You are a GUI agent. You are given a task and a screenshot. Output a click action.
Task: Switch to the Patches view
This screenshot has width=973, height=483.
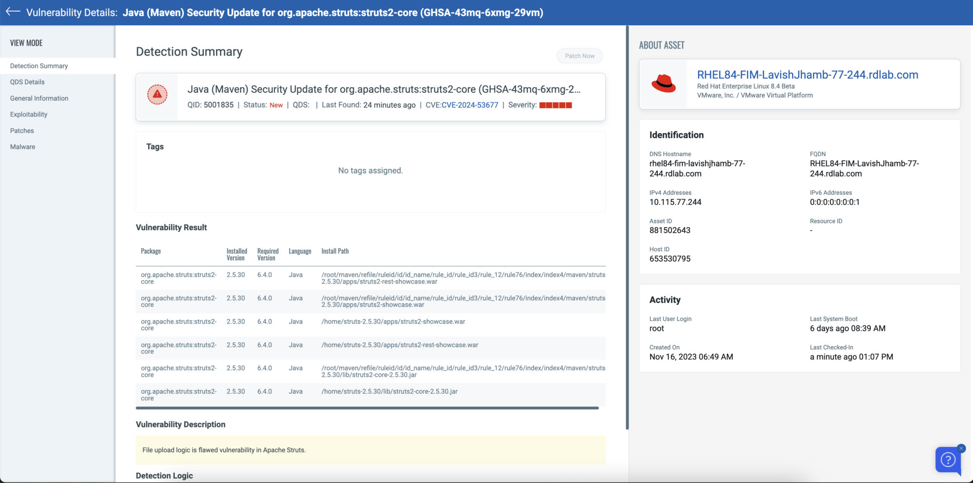pos(22,130)
